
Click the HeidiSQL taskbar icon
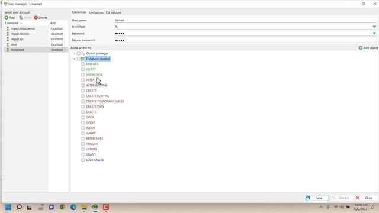click(95, 207)
